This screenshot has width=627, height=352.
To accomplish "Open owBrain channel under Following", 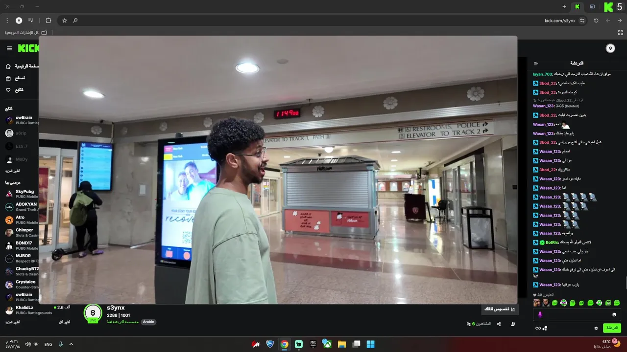I will pos(21,120).
